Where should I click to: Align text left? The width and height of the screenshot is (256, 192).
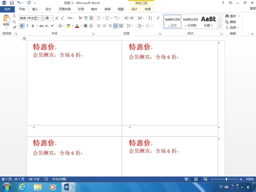[x=99, y=26]
